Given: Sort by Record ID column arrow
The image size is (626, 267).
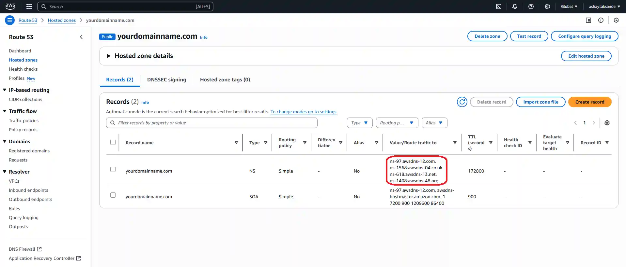Looking at the screenshot, I should (607, 143).
